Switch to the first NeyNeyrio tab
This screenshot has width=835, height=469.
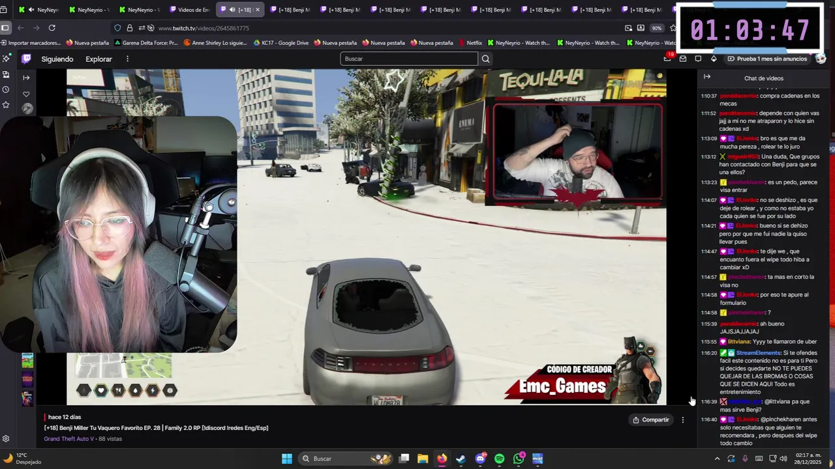point(38,10)
